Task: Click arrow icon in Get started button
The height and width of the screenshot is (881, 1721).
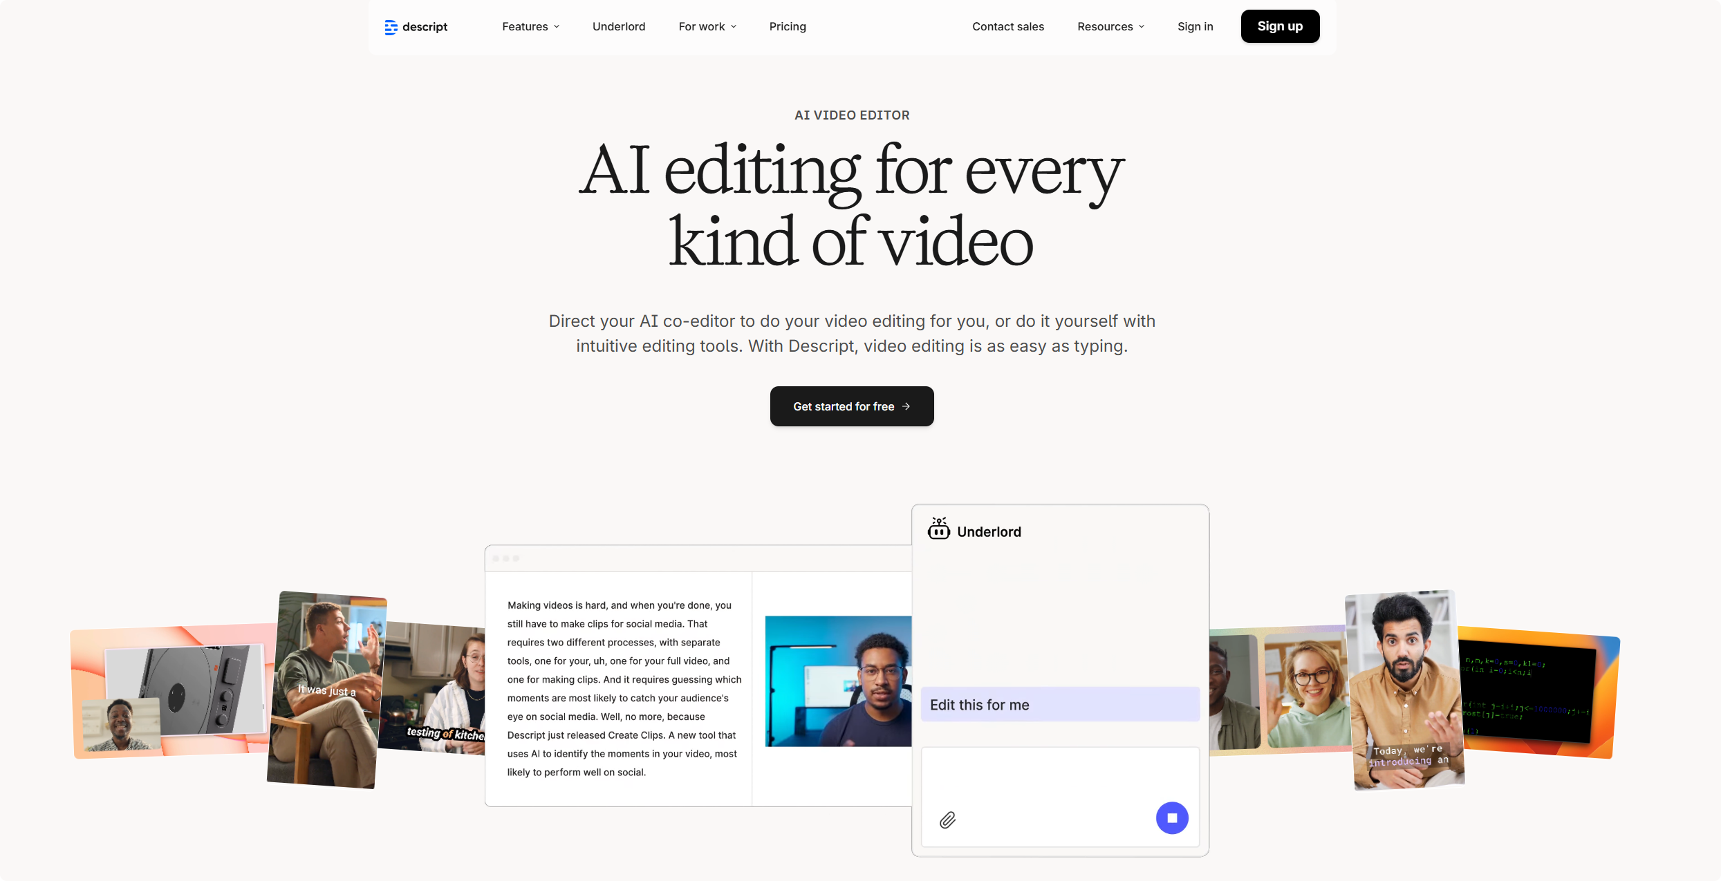Action: click(906, 406)
